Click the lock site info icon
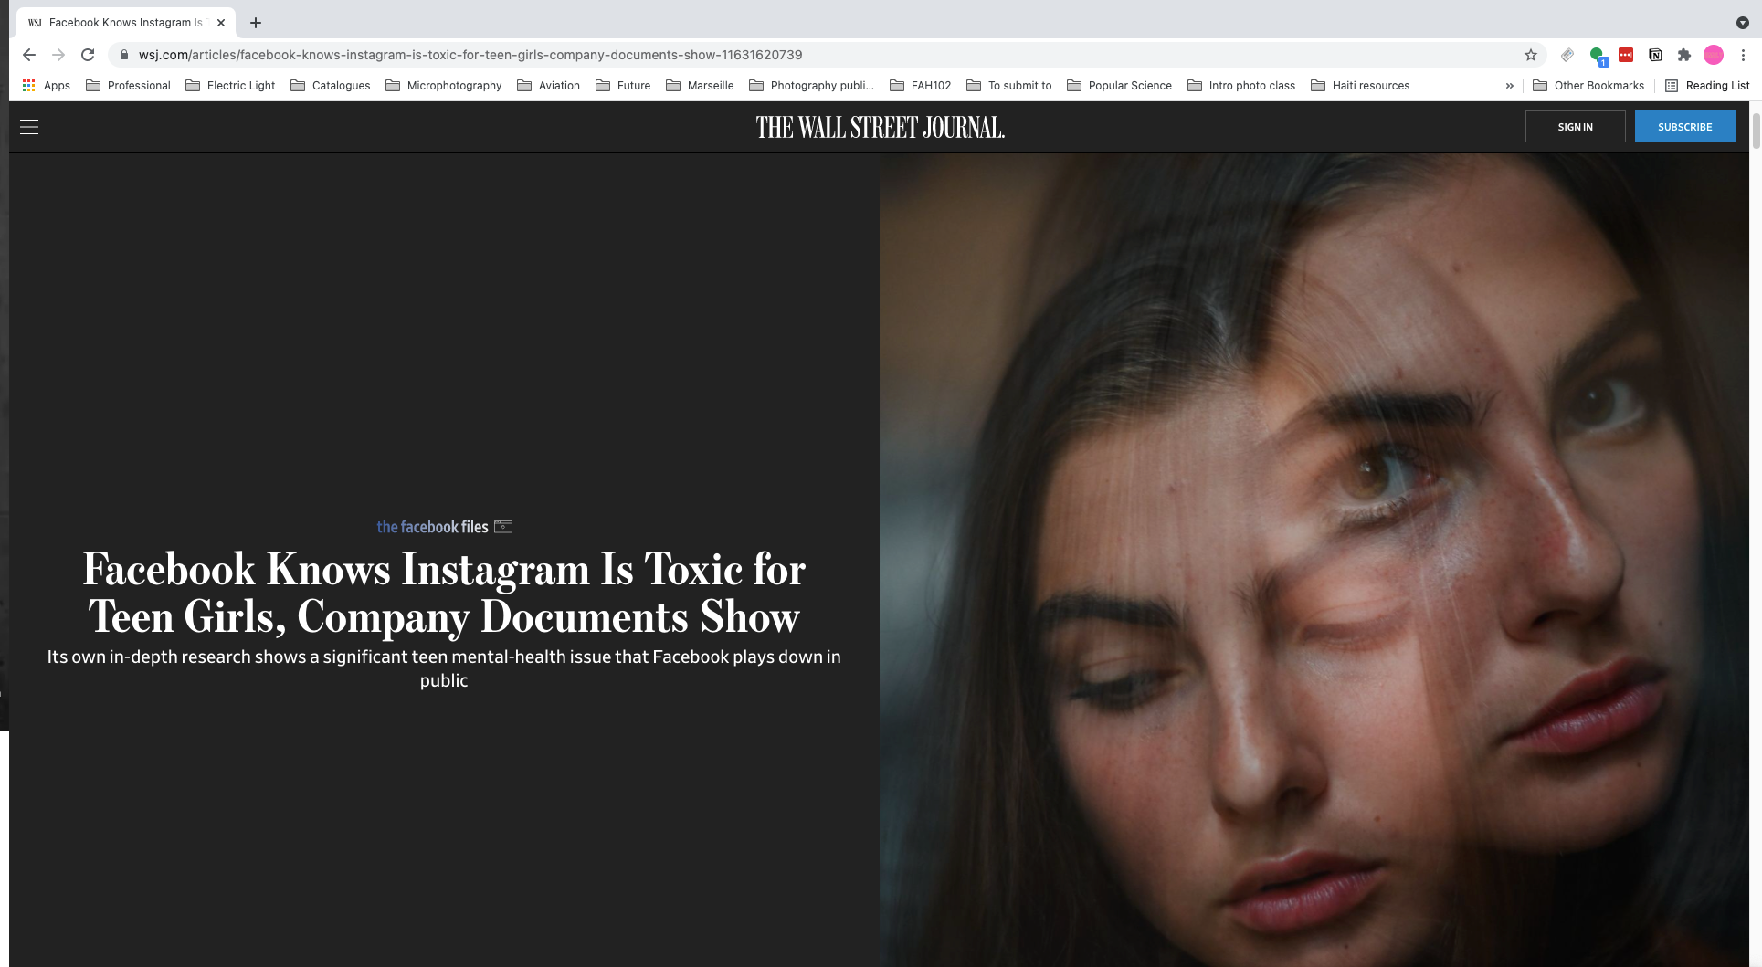 (x=124, y=55)
